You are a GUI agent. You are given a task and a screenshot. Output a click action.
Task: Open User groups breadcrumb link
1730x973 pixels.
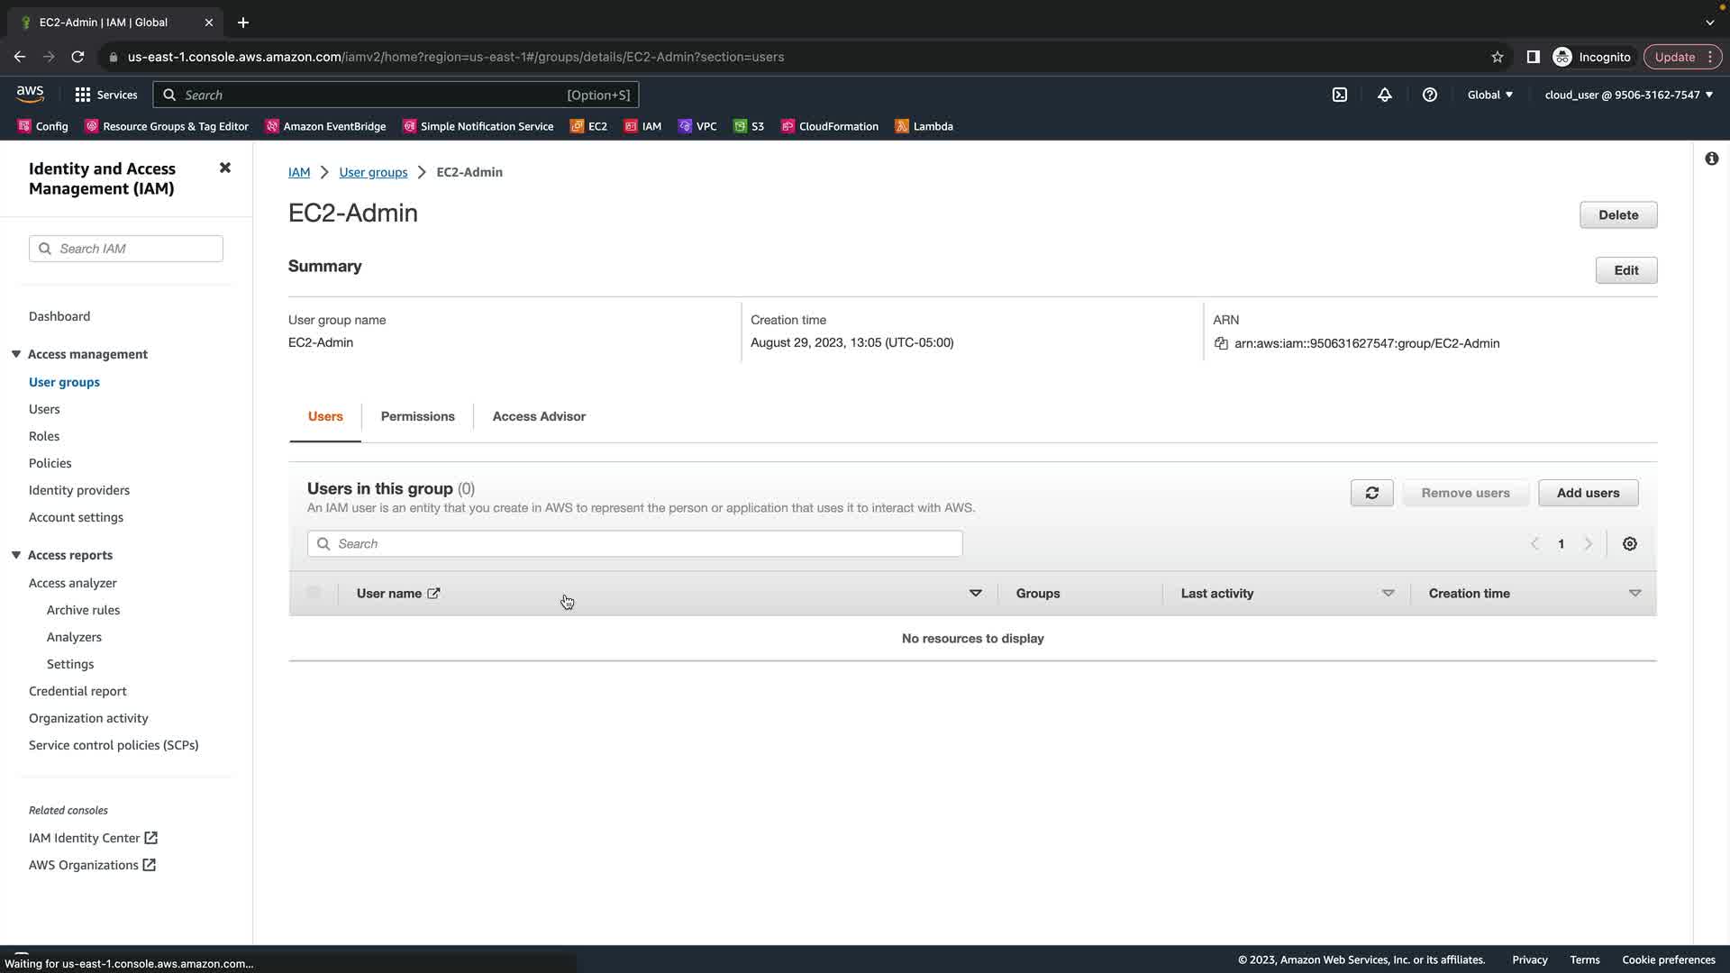click(x=373, y=172)
